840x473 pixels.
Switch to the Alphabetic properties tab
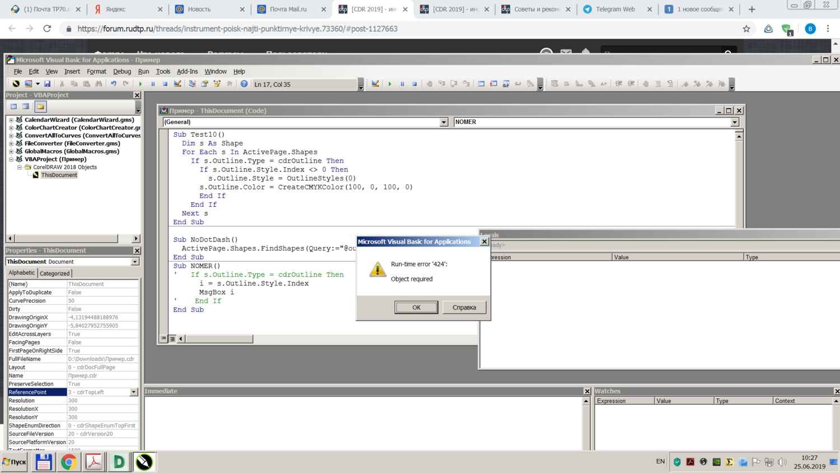pos(22,273)
